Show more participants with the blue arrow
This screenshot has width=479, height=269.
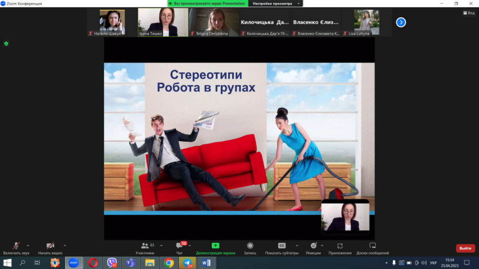tap(401, 22)
